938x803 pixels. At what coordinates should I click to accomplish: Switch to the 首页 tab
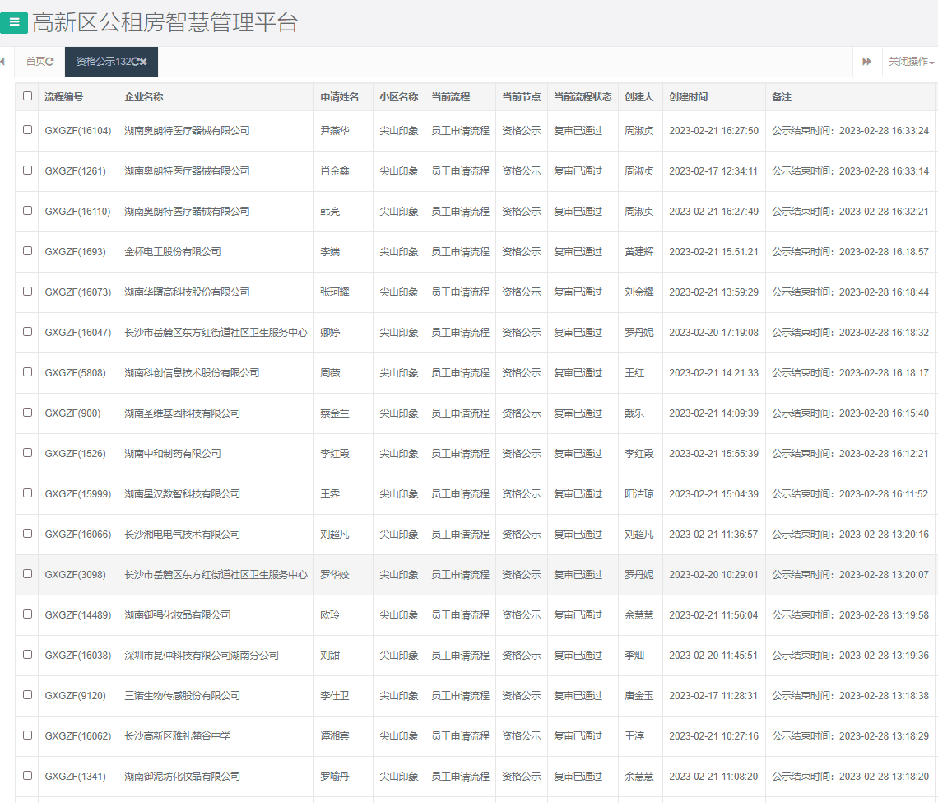[35, 62]
